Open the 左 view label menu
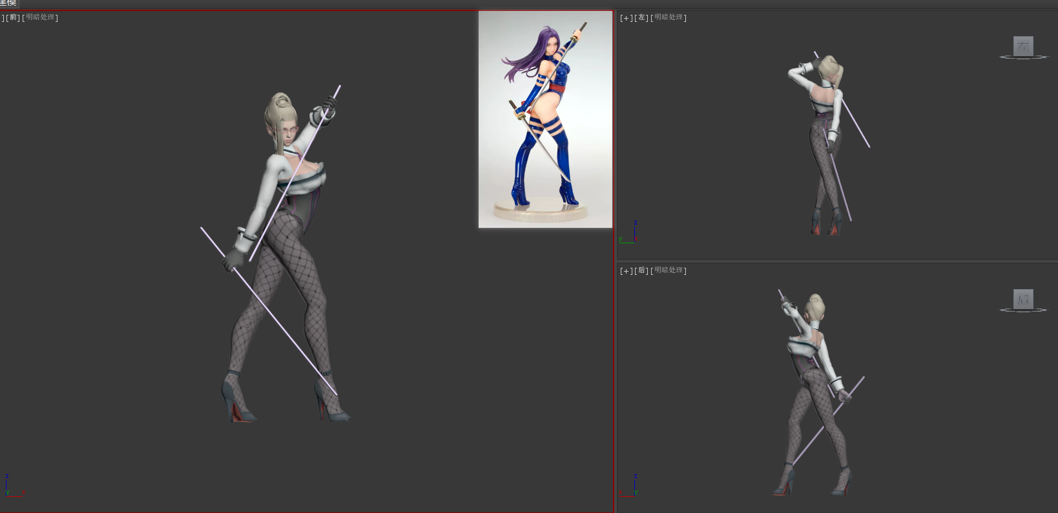Viewport: 1058px width, 513px height. tap(641, 18)
